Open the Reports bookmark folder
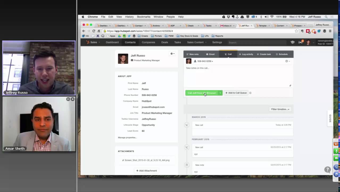 pyautogui.click(x=217, y=36)
